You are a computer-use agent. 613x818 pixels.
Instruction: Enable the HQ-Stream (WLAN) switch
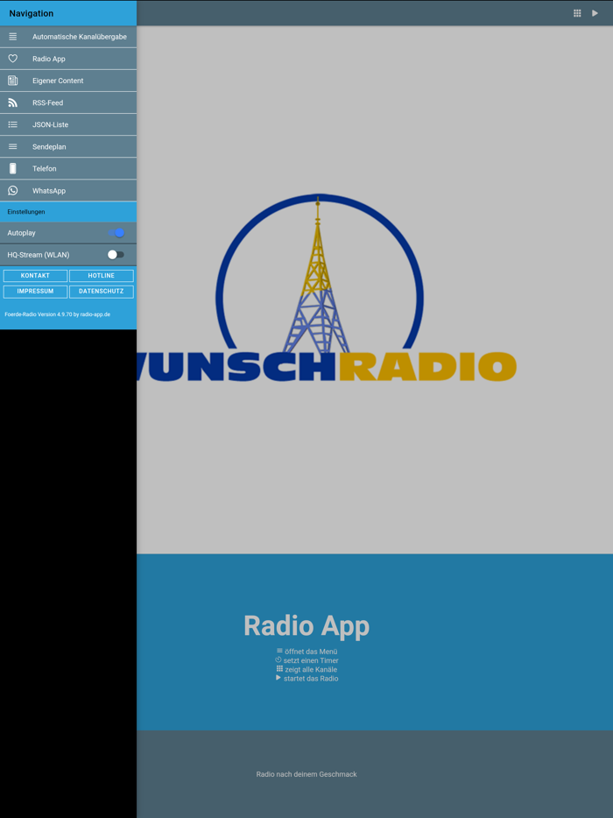[x=116, y=255]
